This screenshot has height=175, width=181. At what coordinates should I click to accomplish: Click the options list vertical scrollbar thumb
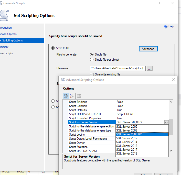coord(171,127)
